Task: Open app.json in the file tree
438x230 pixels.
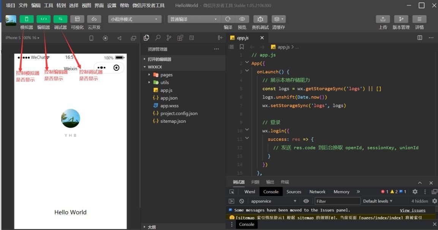Action: coord(169,98)
